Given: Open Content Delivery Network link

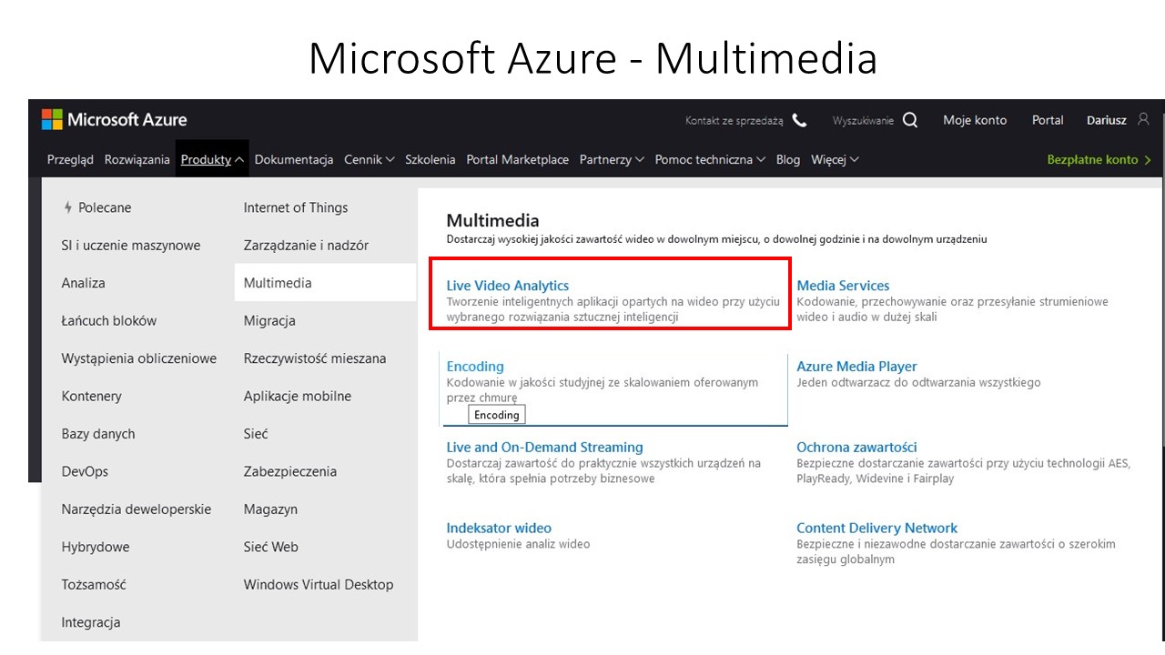Looking at the screenshot, I should coord(877,528).
